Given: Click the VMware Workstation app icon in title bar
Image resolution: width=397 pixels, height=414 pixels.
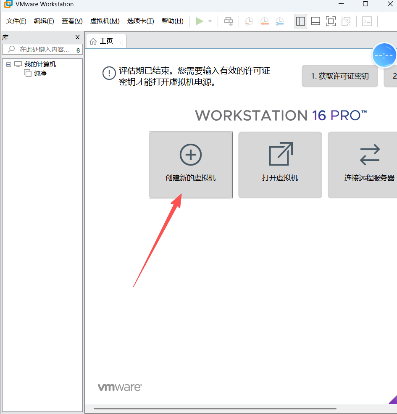Looking at the screenshot, I should pos(8,4).
